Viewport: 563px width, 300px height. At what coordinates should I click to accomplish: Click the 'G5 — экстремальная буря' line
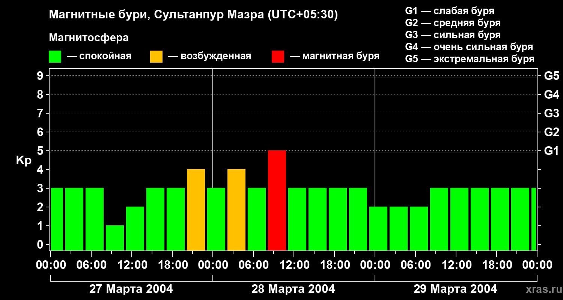tap(470, 59)
